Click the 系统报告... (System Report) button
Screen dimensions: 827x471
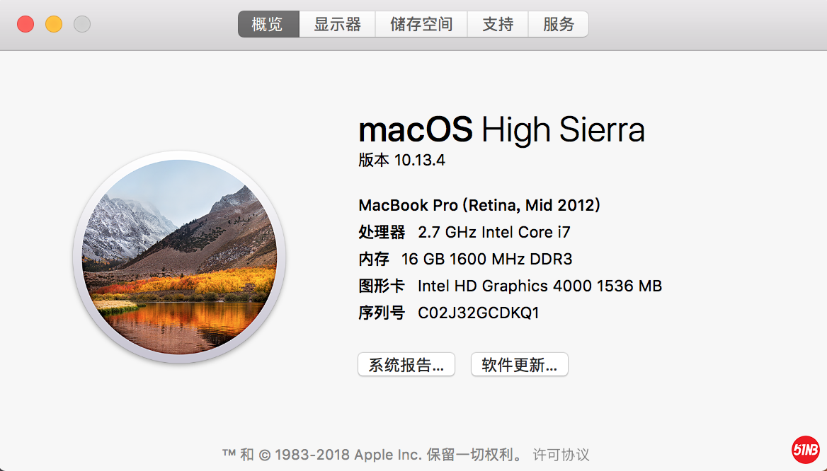pos(406,365)
